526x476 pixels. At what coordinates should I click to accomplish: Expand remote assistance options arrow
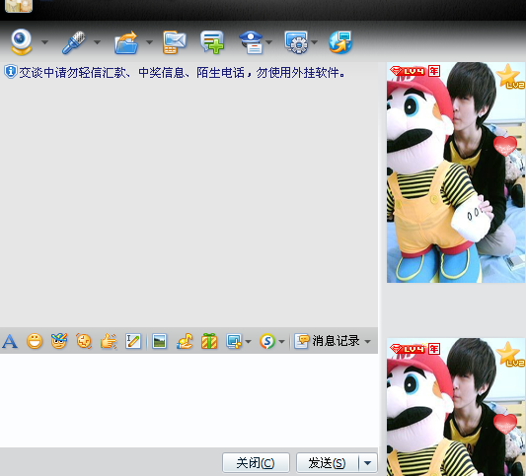click(315, 42)
